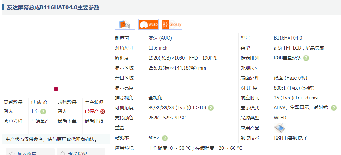
Task: Click touch technology value 投射电容触摸屏
Action: [290, 138]
